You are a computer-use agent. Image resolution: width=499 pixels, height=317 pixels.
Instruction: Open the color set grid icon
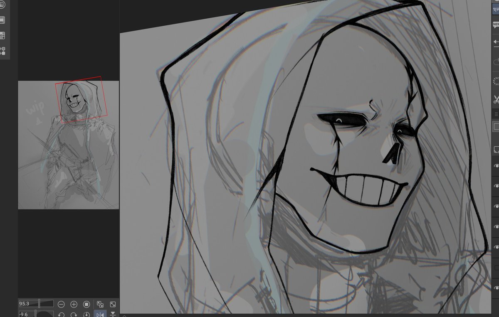point(2,36)
